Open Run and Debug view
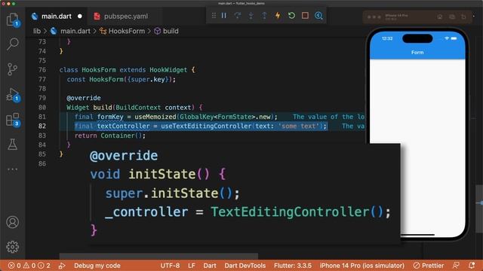The height and width of the screenshot is (271, 483). tap(13, 95)
